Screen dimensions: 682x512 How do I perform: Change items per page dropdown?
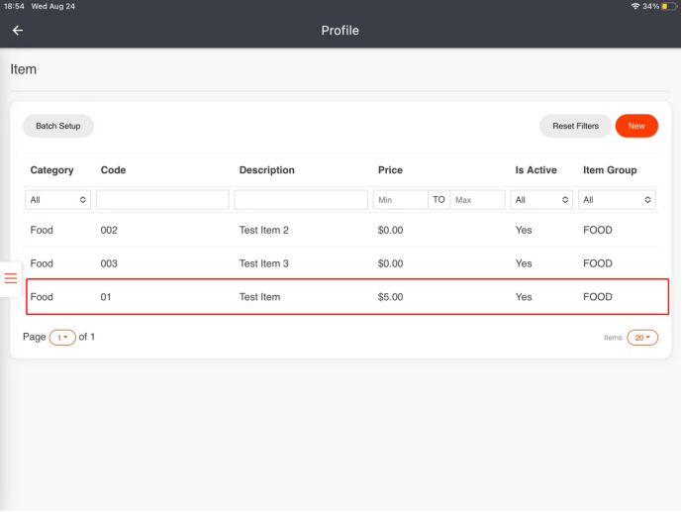[641, 338]
